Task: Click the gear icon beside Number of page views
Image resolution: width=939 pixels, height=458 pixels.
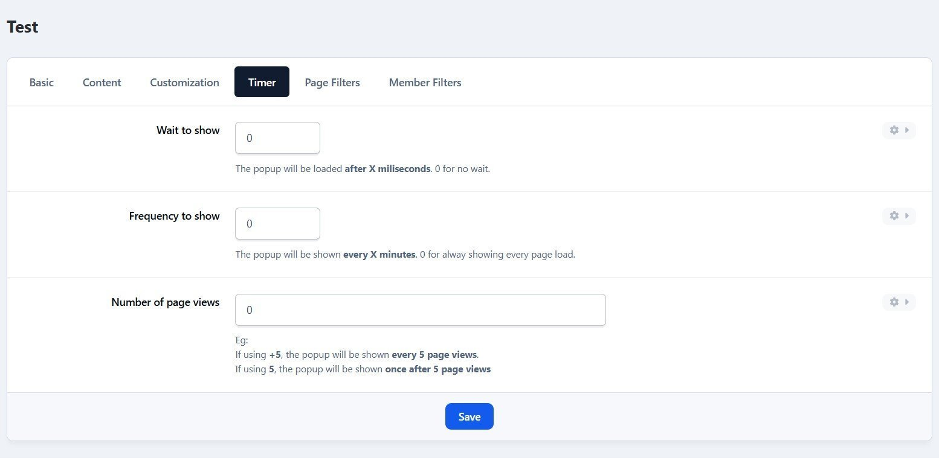Action: click(x=894, y=302)
